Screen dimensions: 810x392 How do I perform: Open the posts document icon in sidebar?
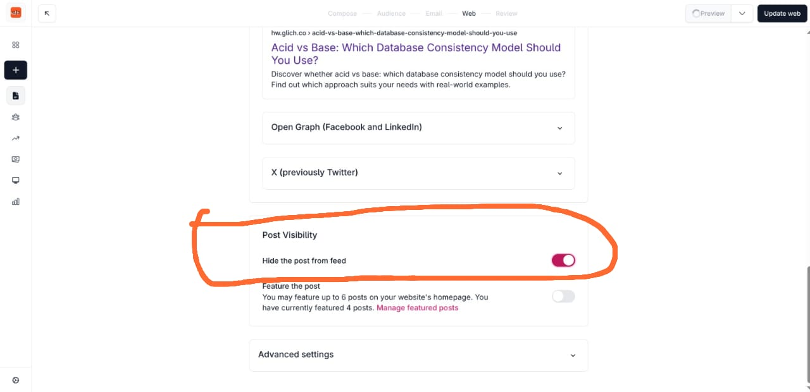[x=16, y=95]
